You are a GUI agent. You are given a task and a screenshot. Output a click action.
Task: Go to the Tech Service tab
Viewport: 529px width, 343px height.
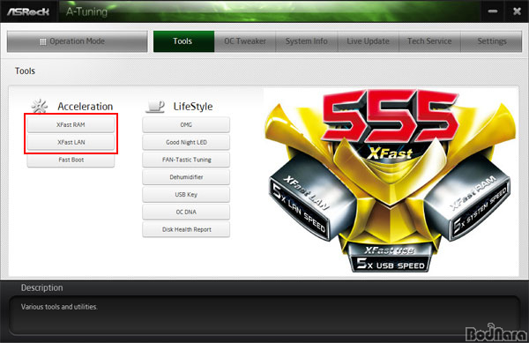tap(429, 41)
